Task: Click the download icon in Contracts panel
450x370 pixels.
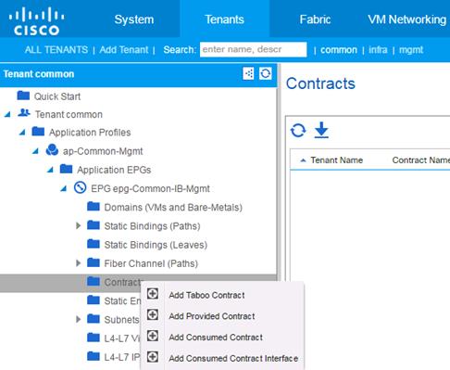Action: pos(321,130)
